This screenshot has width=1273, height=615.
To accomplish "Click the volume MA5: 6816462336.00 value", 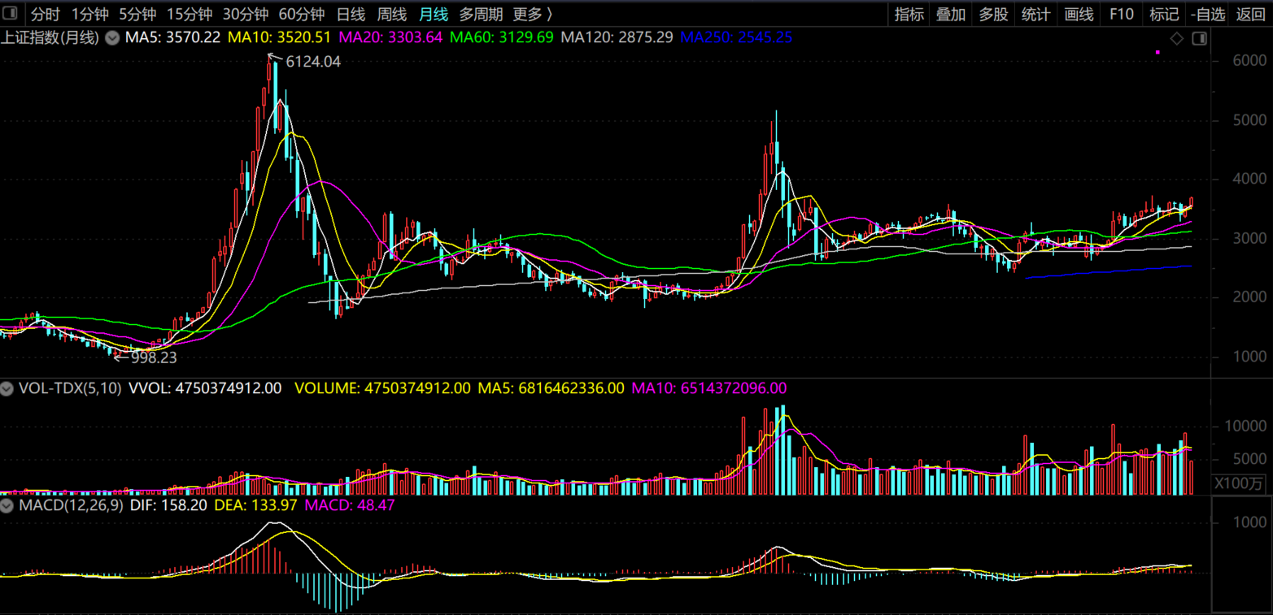I will (x=551, y=388).
